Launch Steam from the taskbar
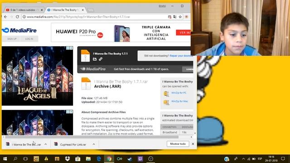The width and height of the screenshot is (290, 163). coord(130,159)
